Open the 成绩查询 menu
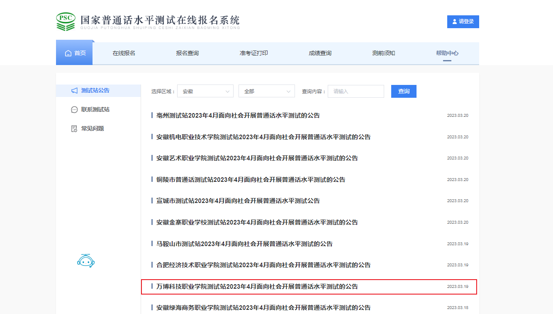The width and height of the screenshot is (553, 314). (320, 53)
